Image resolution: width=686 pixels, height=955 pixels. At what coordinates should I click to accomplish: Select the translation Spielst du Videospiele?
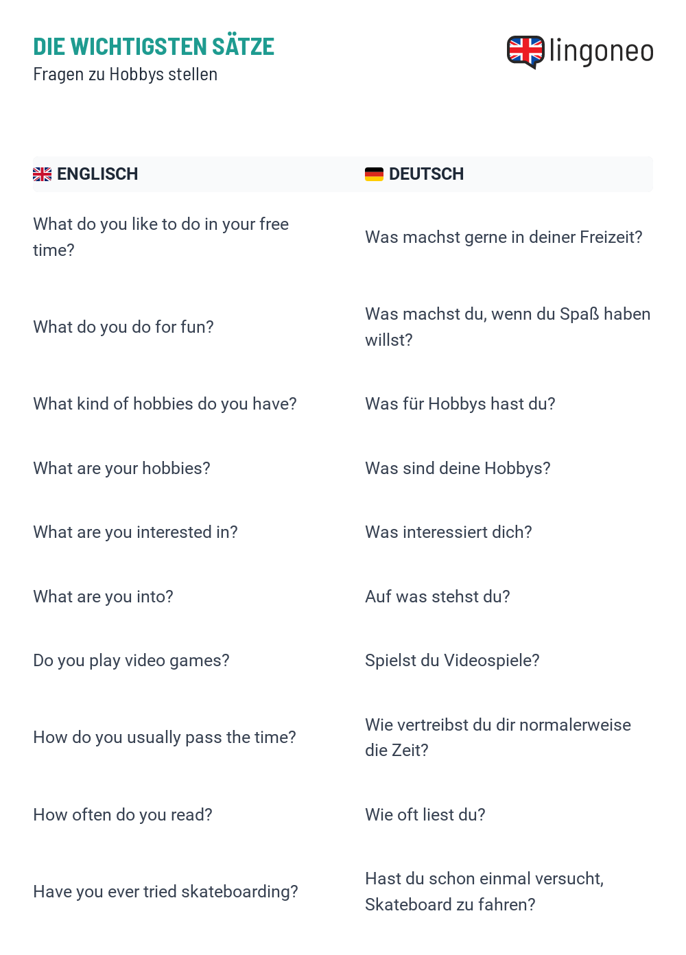click(x=453, y=661)
